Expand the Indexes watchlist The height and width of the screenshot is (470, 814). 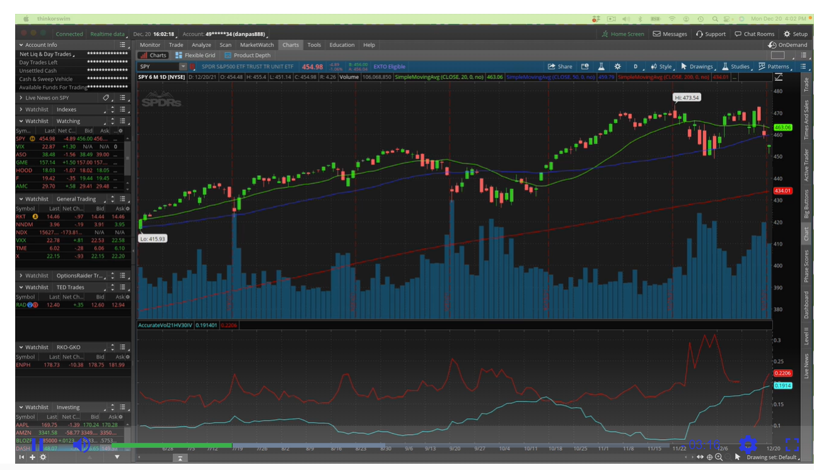click(x=21, y=109)
